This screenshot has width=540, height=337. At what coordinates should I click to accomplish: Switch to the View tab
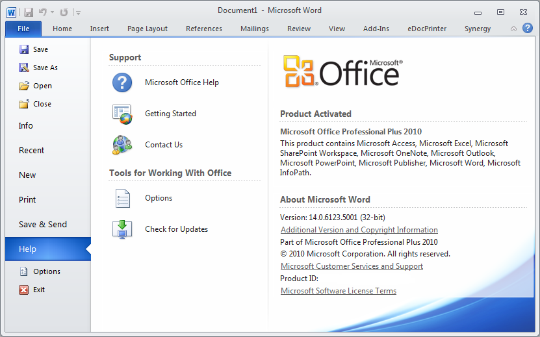coord(337,29)
